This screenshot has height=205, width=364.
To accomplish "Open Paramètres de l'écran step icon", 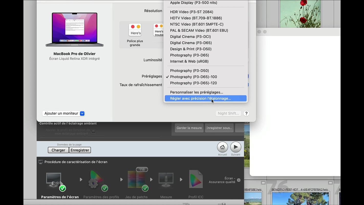I will point(56,181).
